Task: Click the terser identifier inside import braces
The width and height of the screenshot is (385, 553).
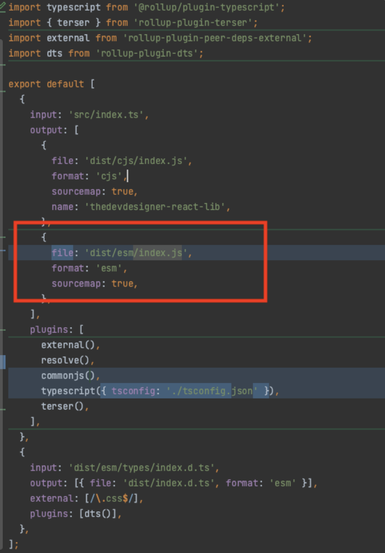Action: point(73,23)
